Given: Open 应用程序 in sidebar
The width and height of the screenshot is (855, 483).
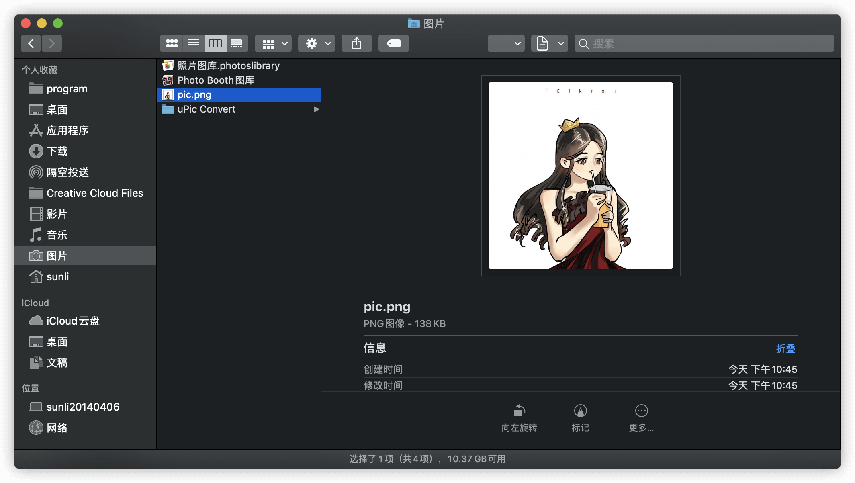Looking at the screenshot, I should [x=85, y=131].
